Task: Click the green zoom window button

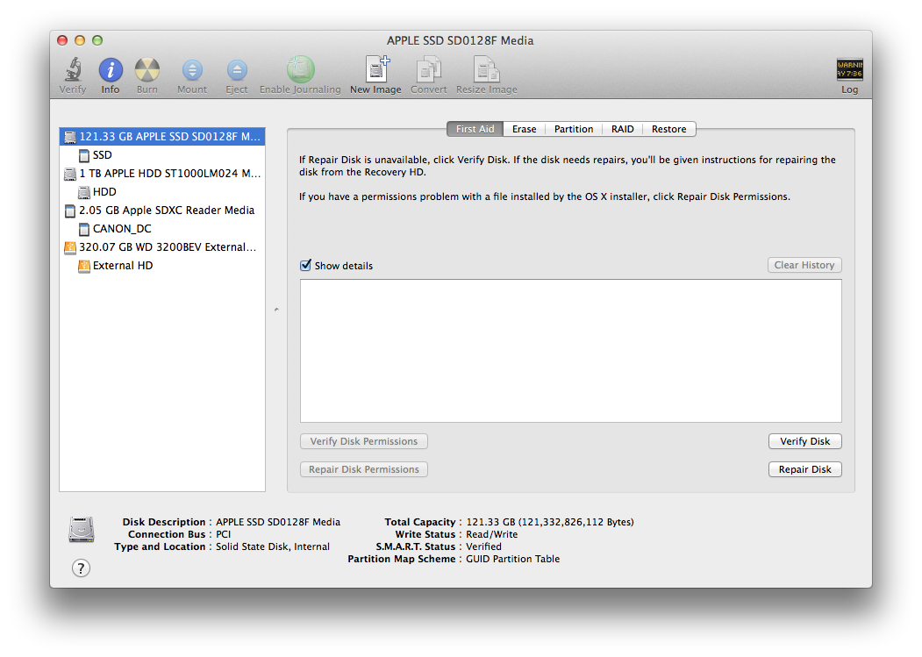Action: 97,40
